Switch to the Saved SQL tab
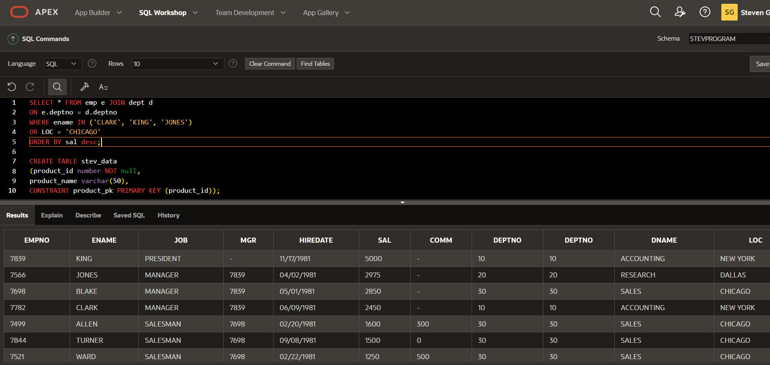770x365 pixels. click(x=129, y=215)
